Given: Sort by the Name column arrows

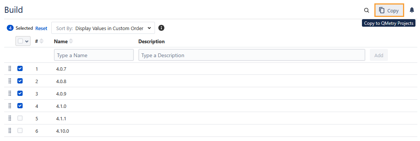Looking at the screenshot, I should pyautogui.click(x=71, y=41).
